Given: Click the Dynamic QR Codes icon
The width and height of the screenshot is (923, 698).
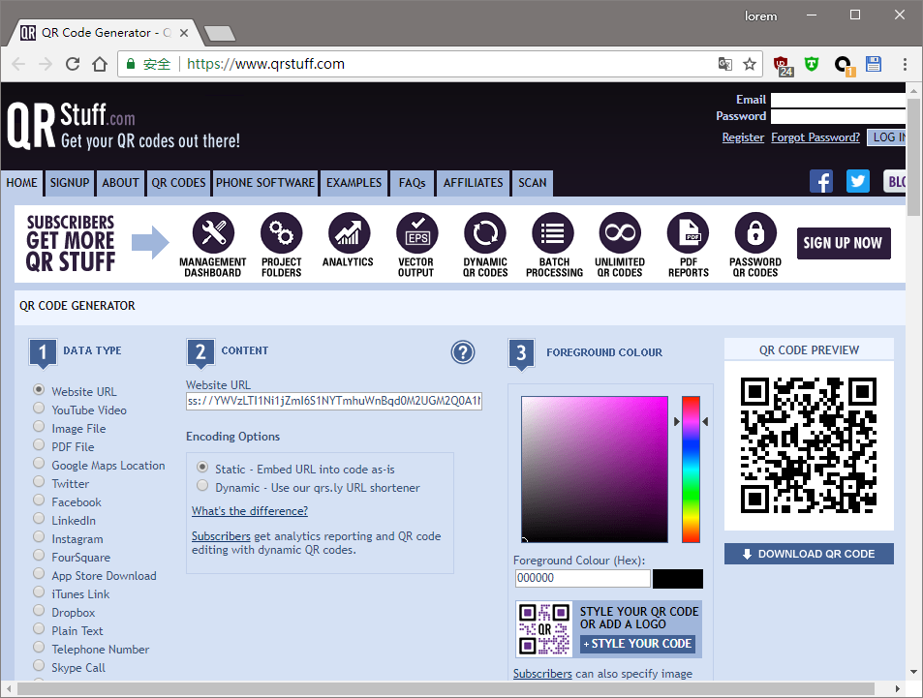Looking at the screenshot, I should 485,233.
